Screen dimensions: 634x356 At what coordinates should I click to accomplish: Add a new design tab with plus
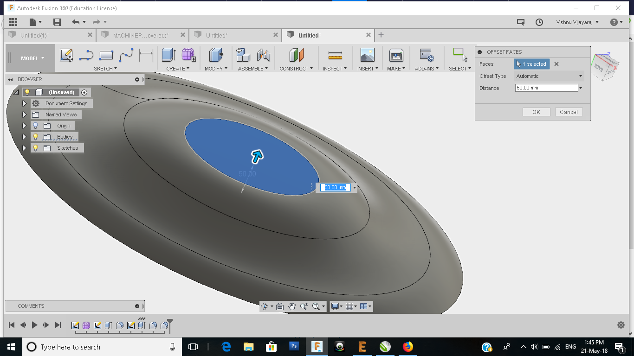pos(381,35)
